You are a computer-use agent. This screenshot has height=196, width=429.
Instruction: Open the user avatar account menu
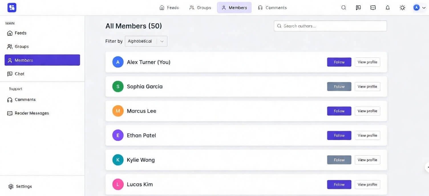pos(420,8)
